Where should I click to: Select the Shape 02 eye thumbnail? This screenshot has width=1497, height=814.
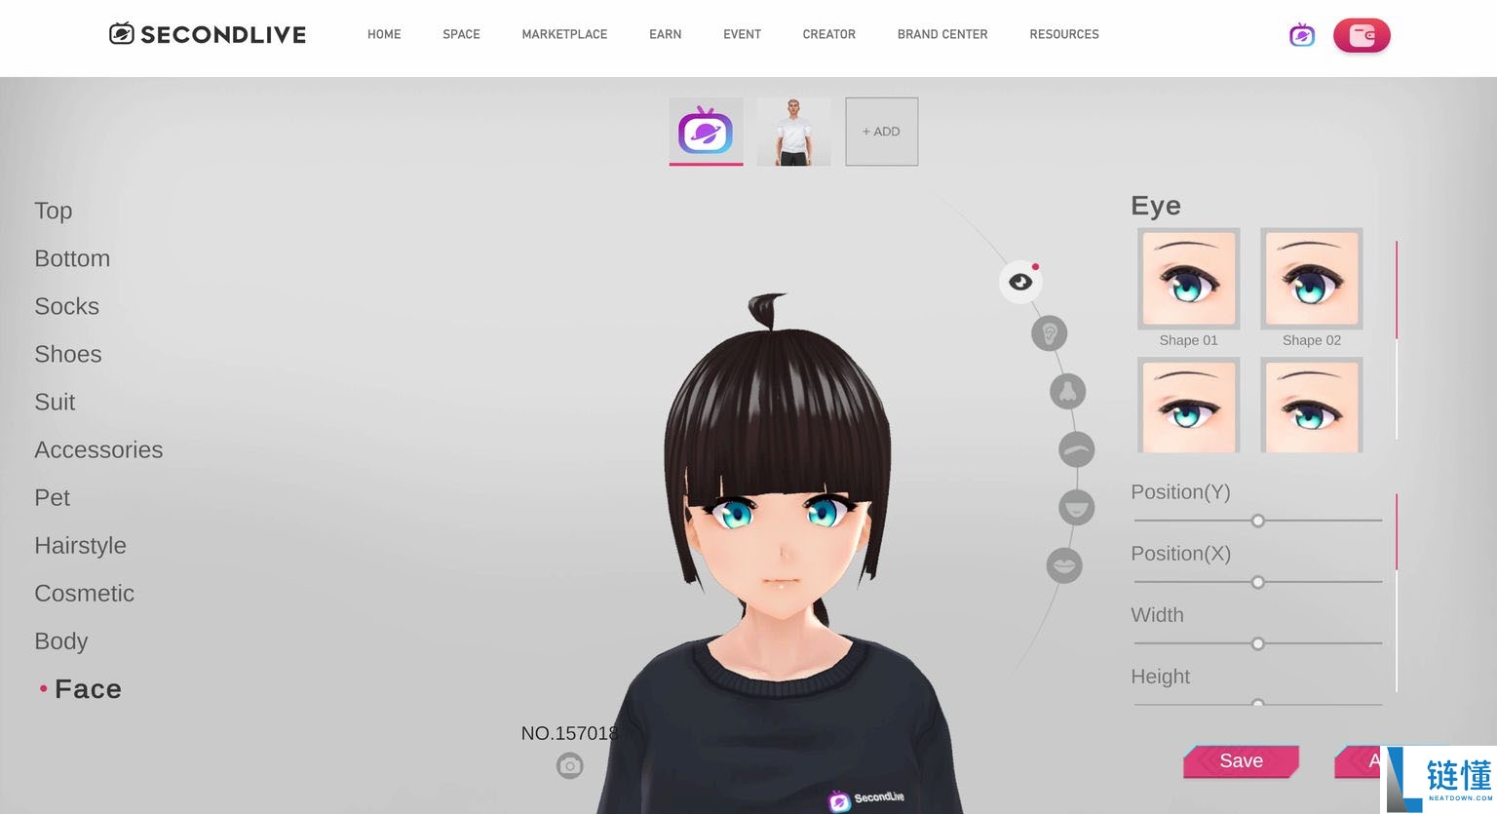(x=1311, y=279)
